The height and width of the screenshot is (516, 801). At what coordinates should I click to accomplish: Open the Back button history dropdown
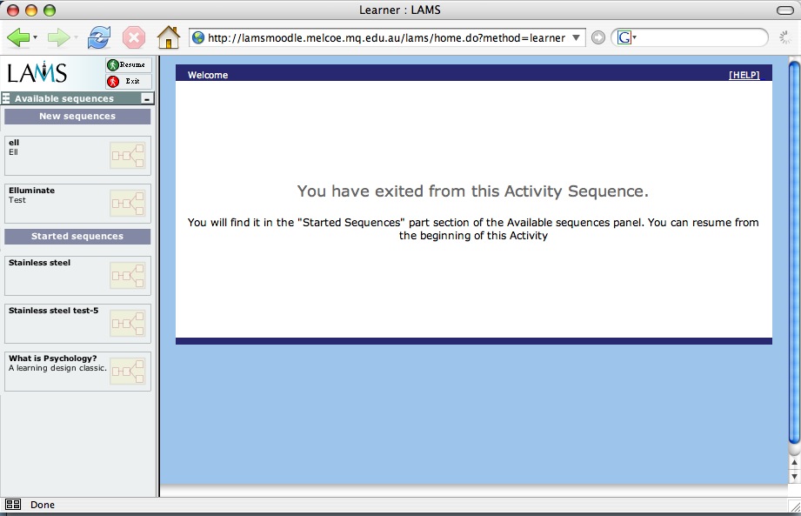[35, 38]
